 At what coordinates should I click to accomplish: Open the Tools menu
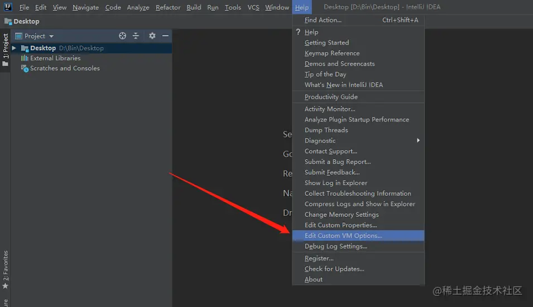pos(233,7)
